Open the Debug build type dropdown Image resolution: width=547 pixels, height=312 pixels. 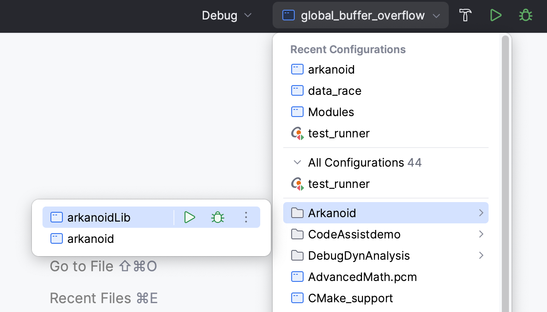pyautogui.click(x=227, y=15)
